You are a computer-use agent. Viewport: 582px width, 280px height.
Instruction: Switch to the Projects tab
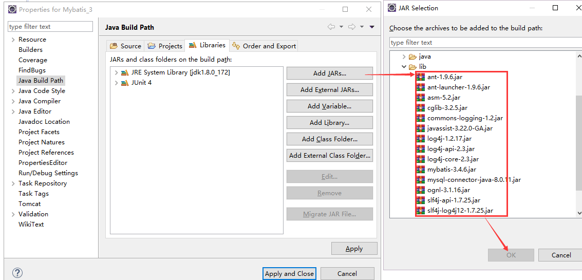pos(165,46)
